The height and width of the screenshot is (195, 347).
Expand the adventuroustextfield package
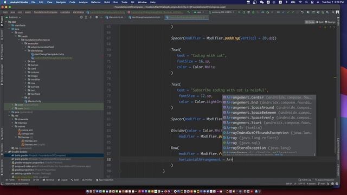(x=25, y=47)
